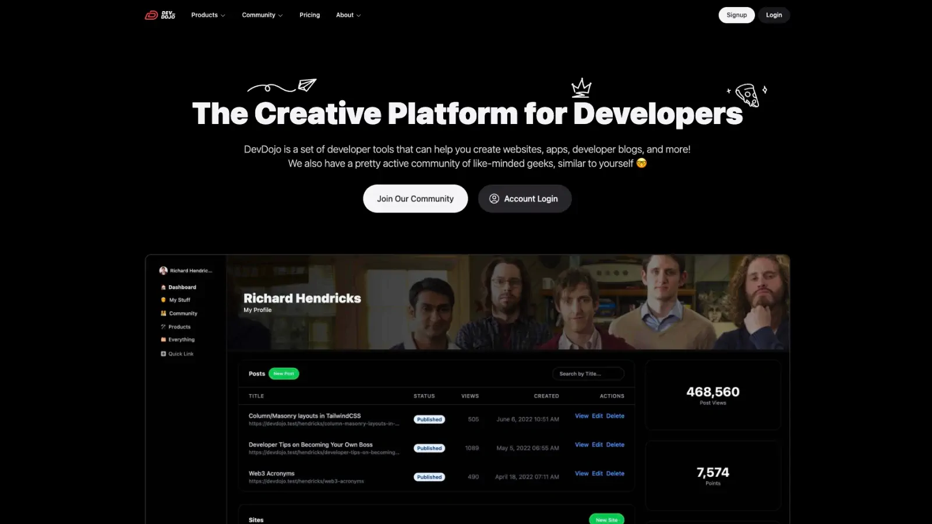Screen dimensions: 932x524
Task: Click the green New Post button
Action: tap(284, 374)
